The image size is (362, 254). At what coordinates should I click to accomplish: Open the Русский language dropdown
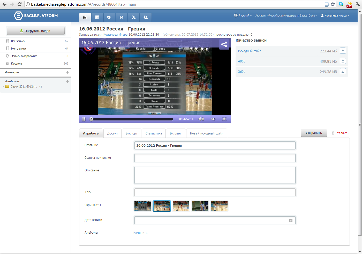tap(243, 16)
